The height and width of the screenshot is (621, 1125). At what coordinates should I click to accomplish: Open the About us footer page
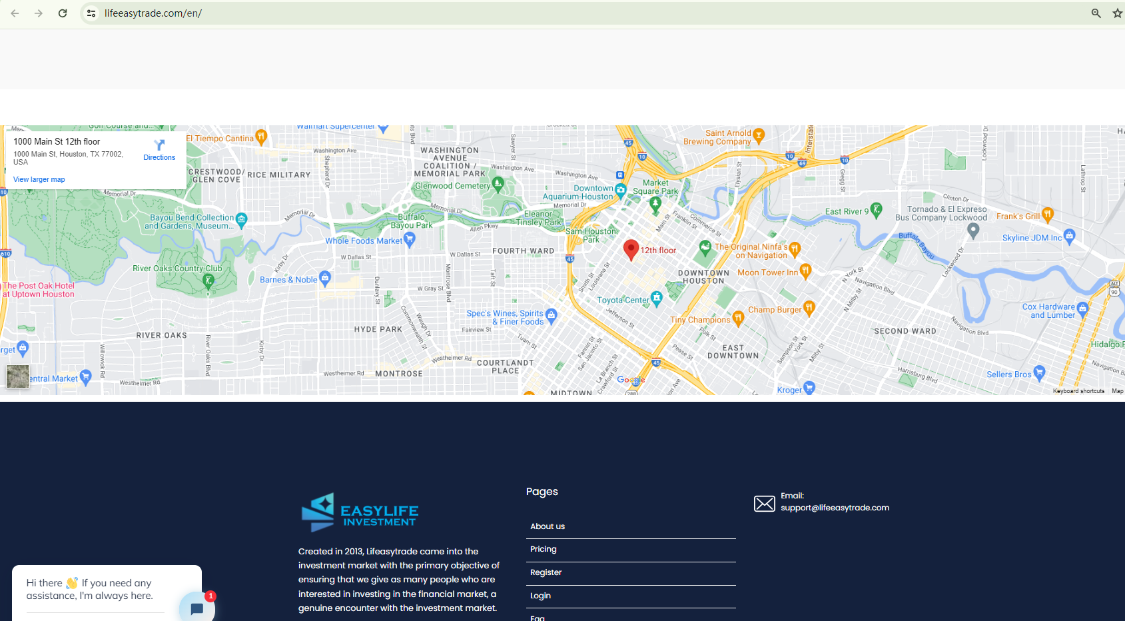[x=548, y=526]
